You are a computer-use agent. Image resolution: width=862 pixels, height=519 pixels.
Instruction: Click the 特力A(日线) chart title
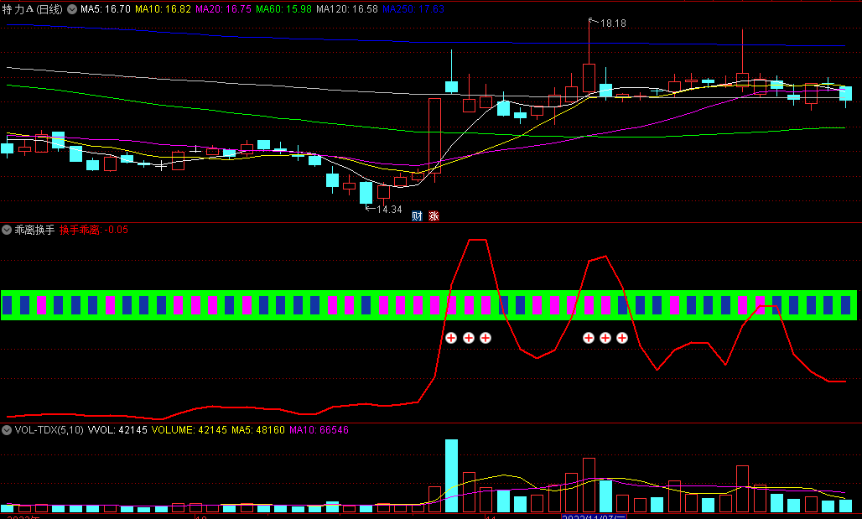(33, 9)
